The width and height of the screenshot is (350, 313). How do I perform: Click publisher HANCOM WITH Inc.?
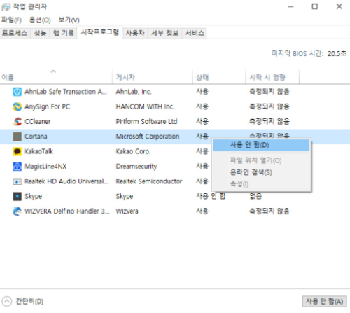(145, 106)
